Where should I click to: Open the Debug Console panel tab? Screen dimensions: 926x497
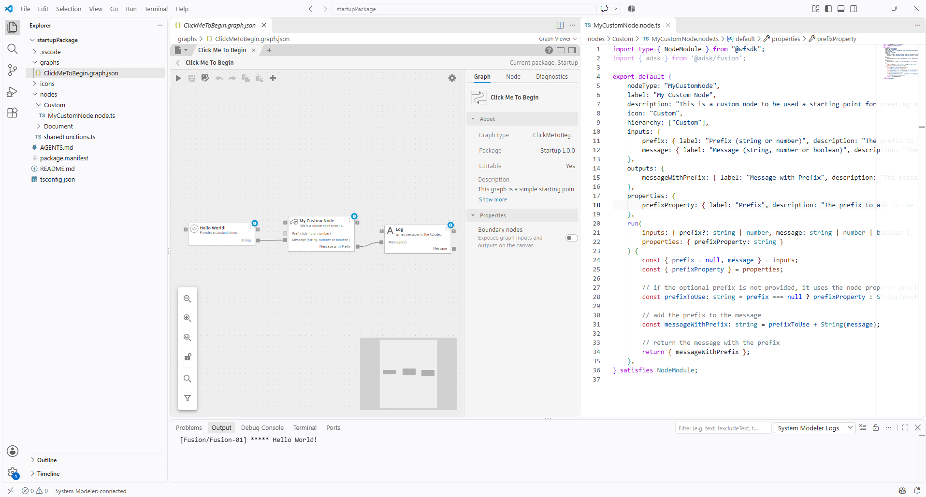[x=262, y=428]
